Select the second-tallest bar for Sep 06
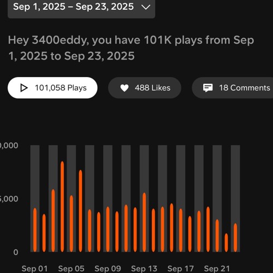The width and height of the screenshot is (273, 273). [80, 211]
